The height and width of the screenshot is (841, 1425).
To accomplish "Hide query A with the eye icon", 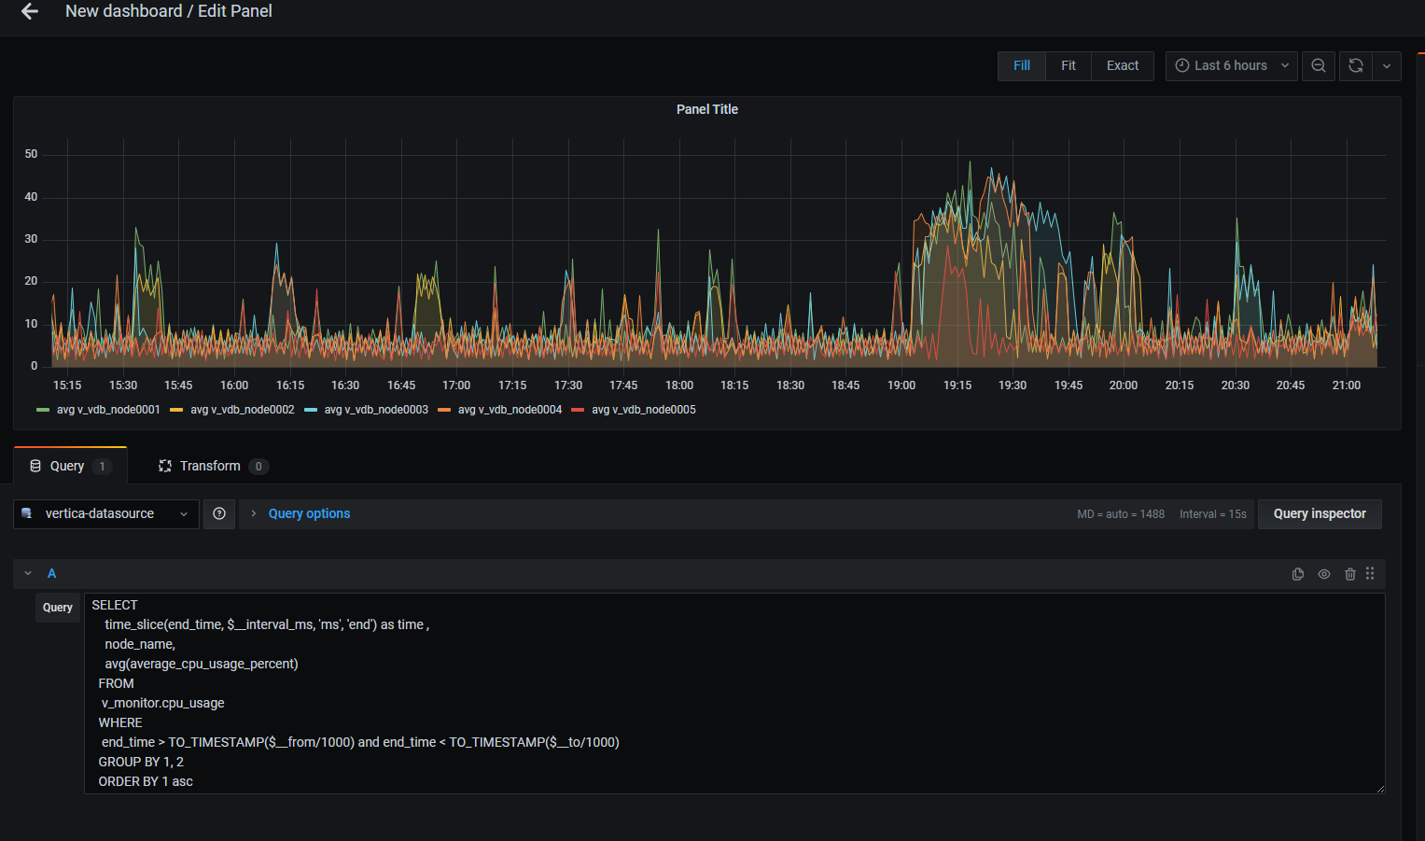I will (x=1324, y=574).
